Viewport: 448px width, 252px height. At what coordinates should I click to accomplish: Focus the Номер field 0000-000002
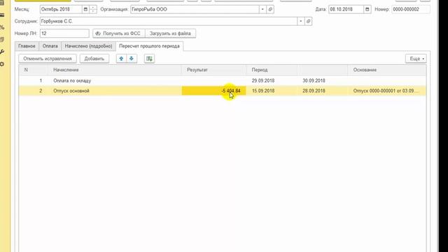click(x=411, y=9)
